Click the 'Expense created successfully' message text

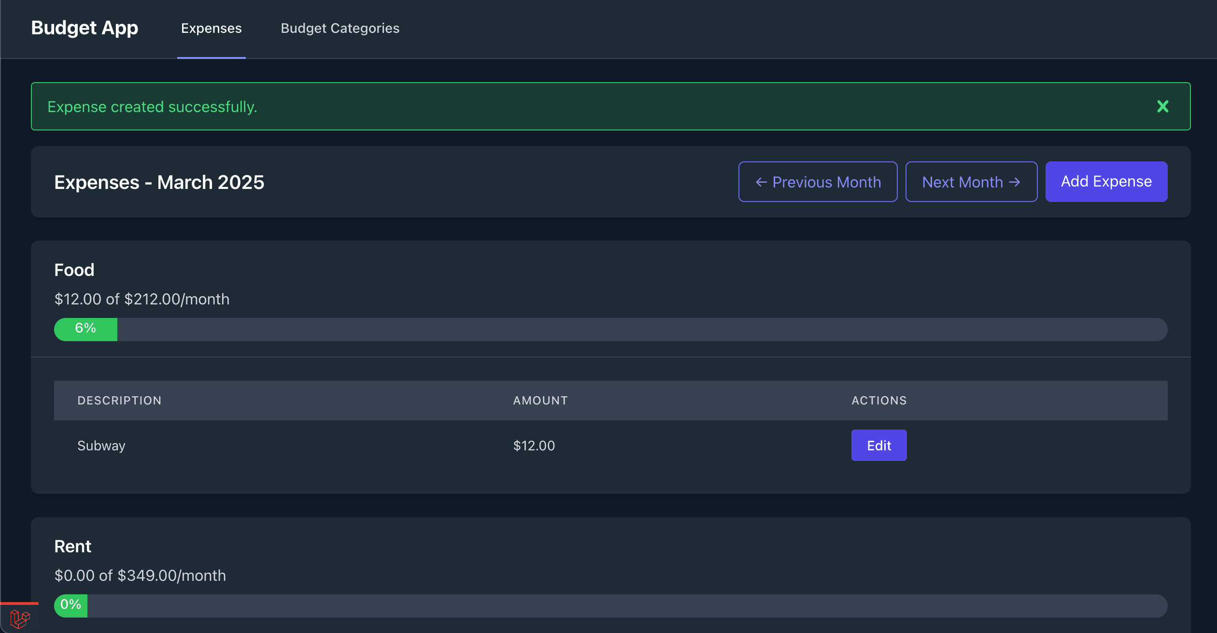point(152,107)
